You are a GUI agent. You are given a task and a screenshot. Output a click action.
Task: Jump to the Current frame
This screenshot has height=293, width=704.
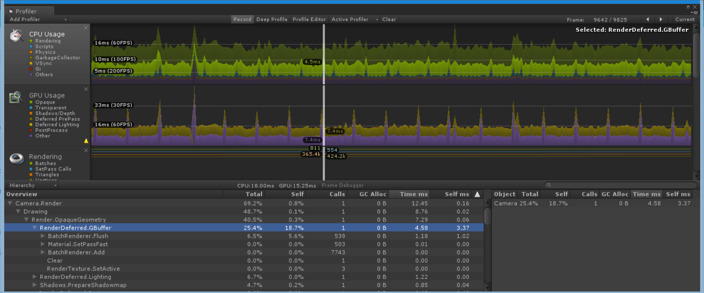click(685, 19)
